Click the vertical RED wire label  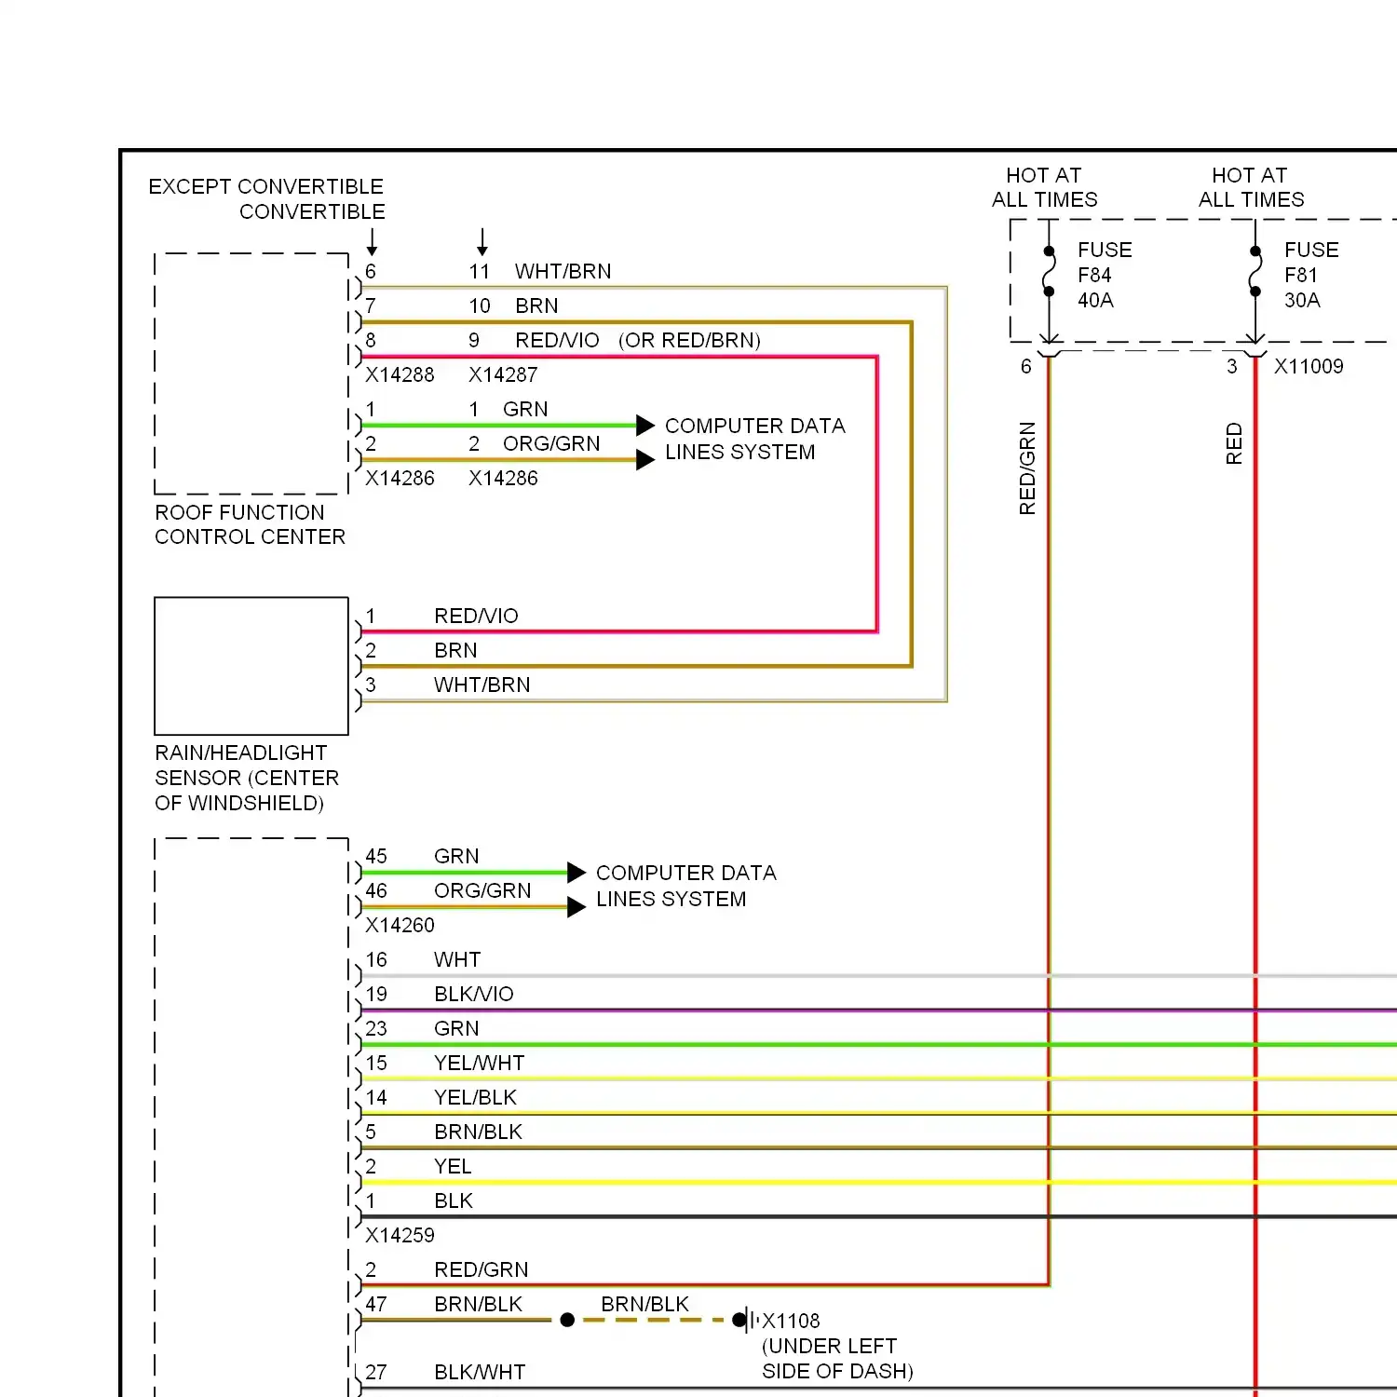click(x=1234, y=443)
